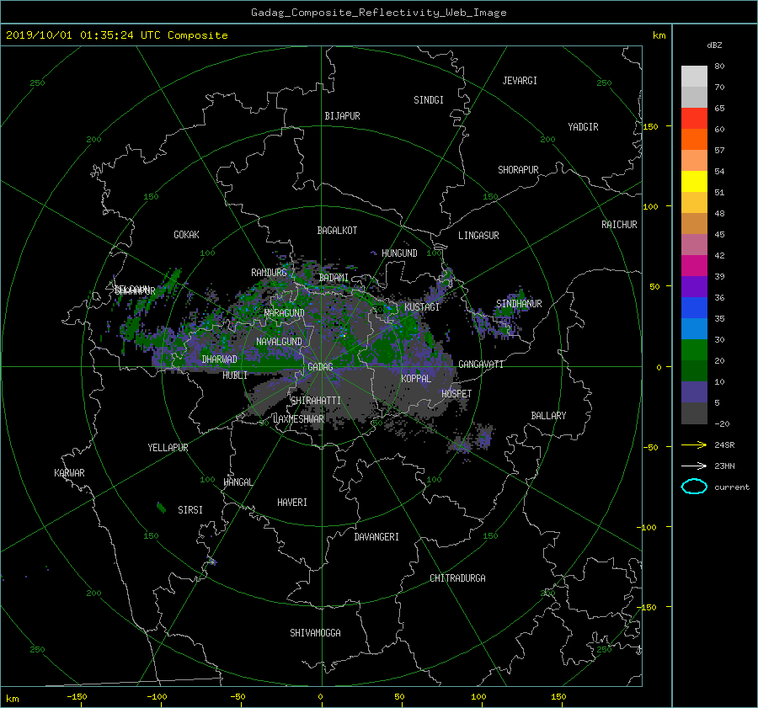Click the SHIVAMOGGA city label

(x=315, y=632)
